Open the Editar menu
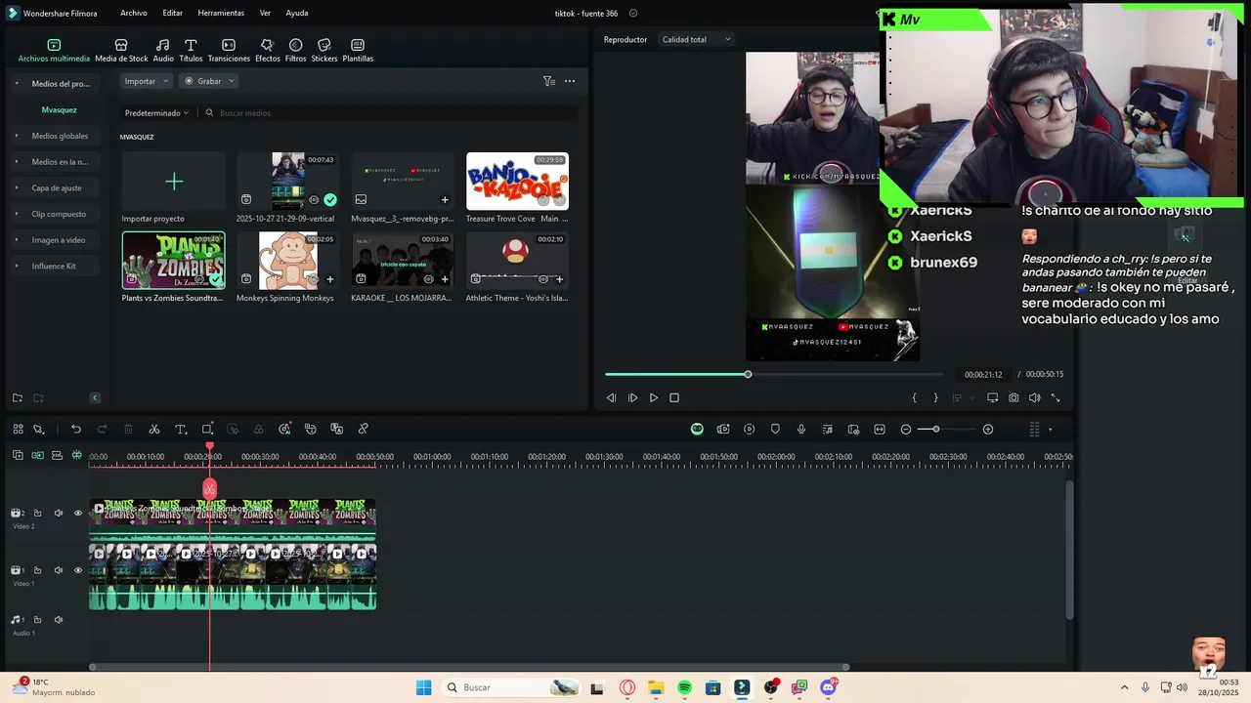The height and width of the screenshot is (703, 1251). [173, 13]
